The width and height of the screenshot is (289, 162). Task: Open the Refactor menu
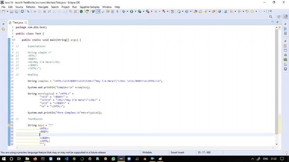31,7
